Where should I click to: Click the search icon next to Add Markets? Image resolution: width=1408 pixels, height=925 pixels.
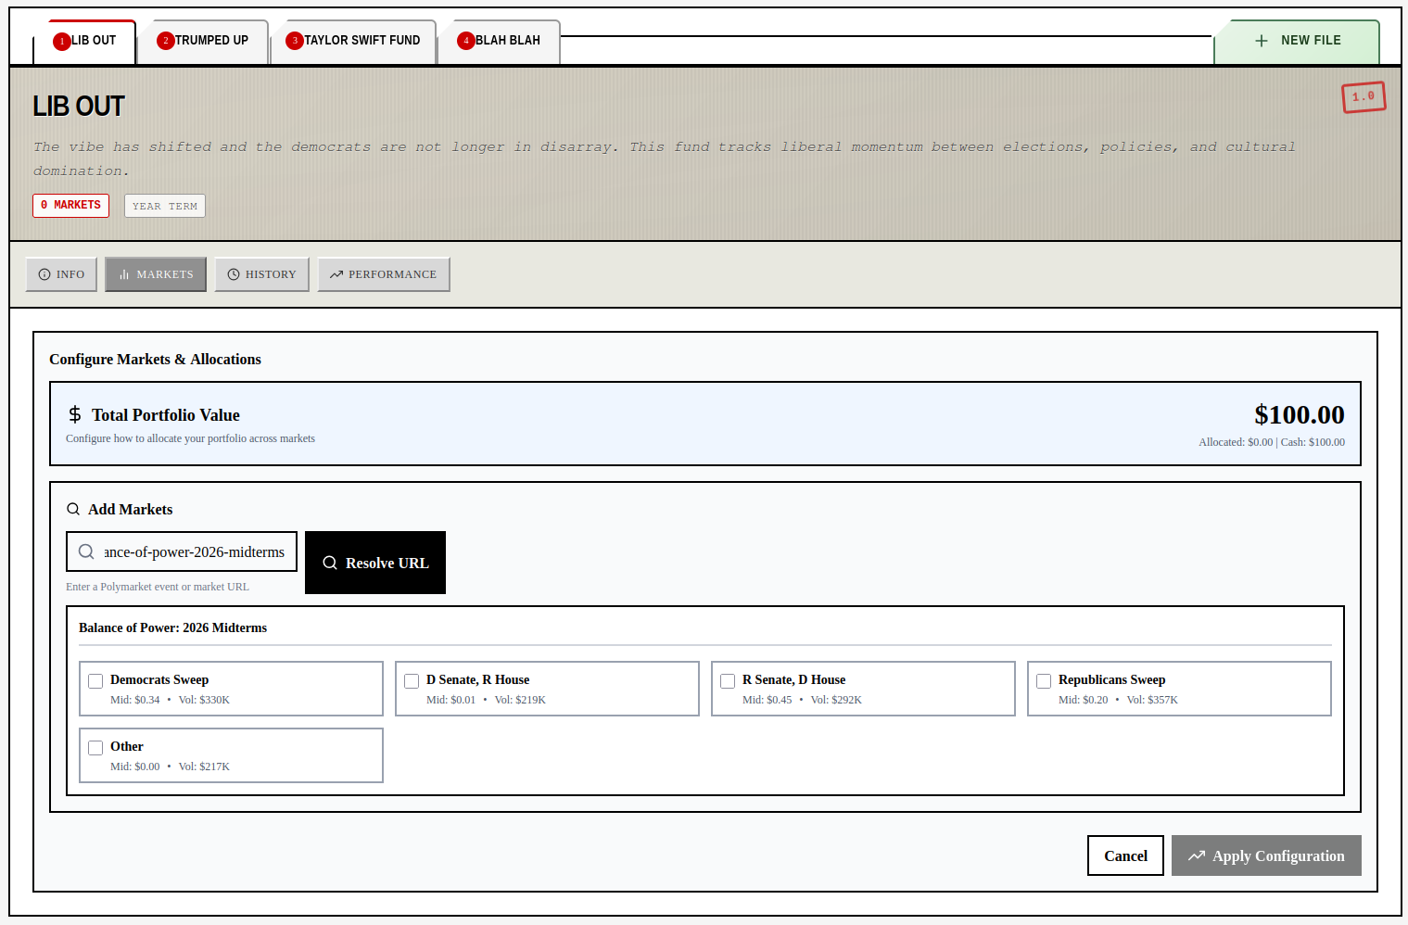(x=73, y=509)
